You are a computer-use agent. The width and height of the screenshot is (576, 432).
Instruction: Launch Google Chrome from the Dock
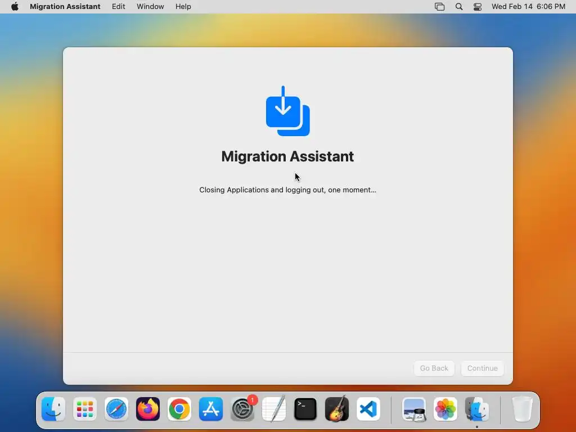[179, 409]
